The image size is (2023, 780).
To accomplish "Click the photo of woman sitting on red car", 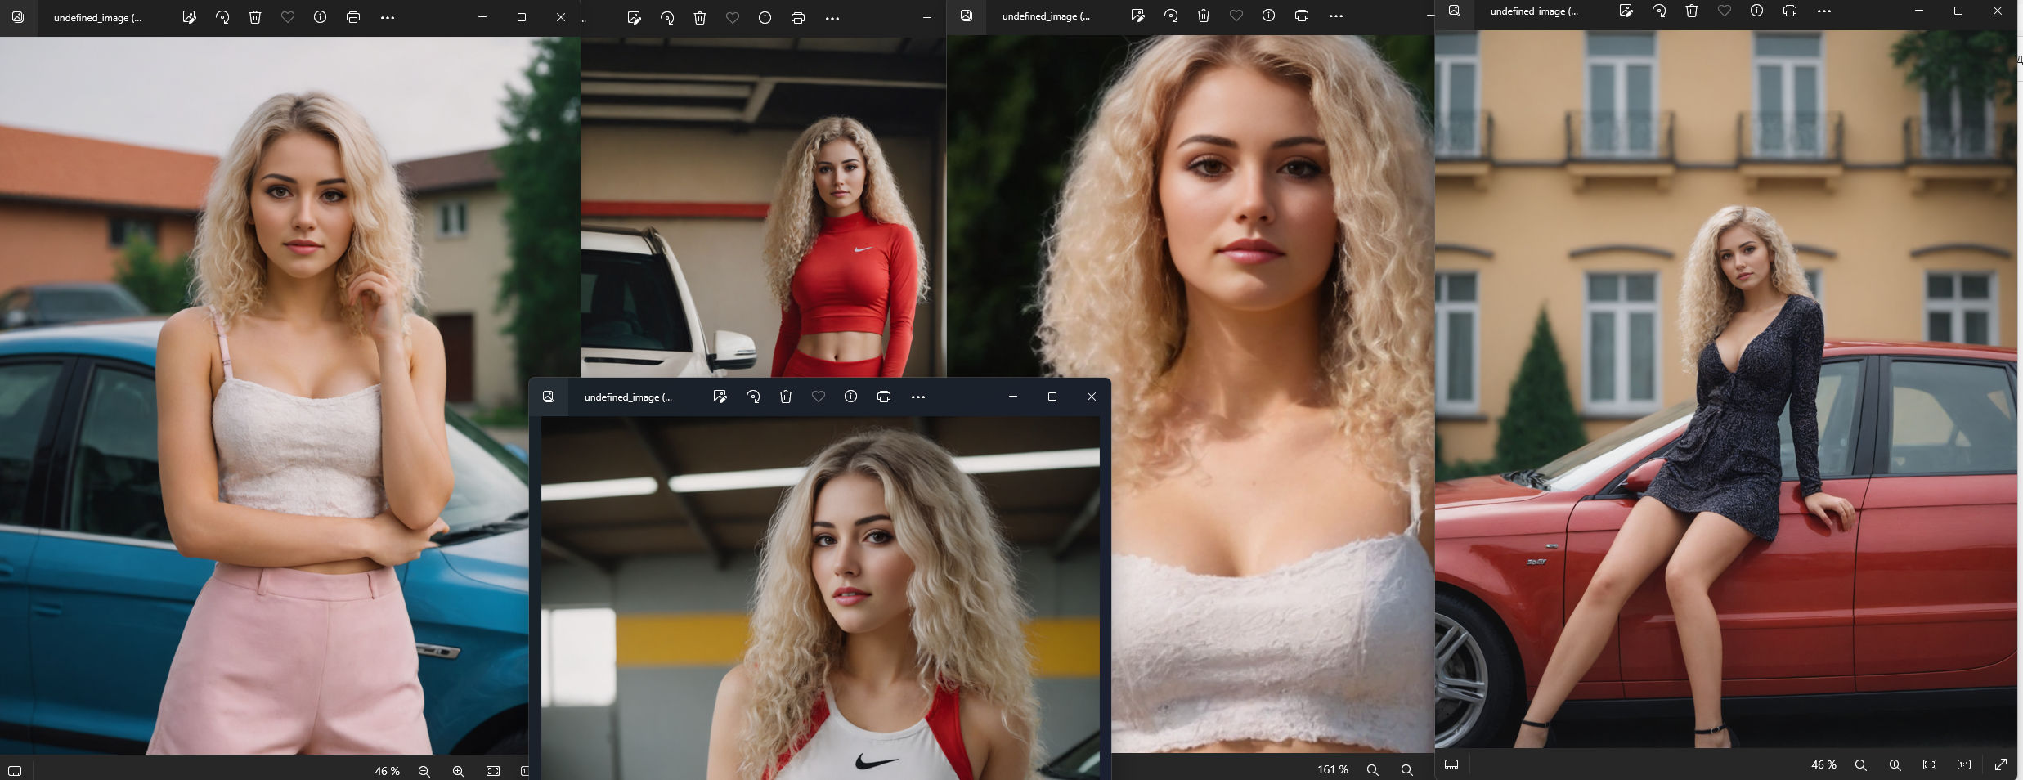I will point(1725,389).
